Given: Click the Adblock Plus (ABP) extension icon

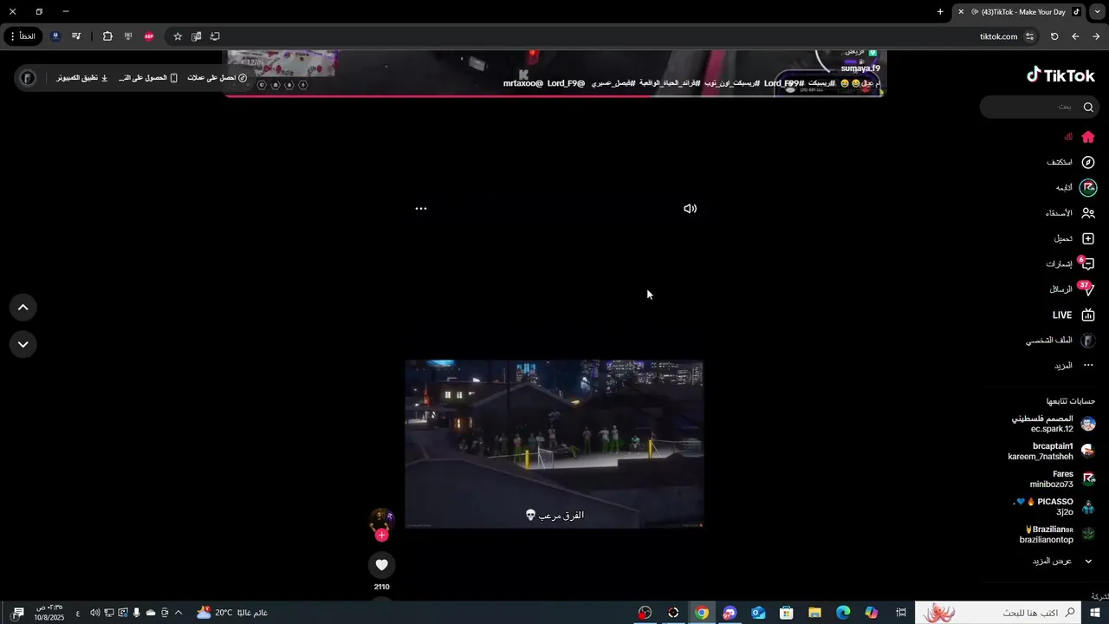Looking at the screenshot, I should [x=149, y=36].
